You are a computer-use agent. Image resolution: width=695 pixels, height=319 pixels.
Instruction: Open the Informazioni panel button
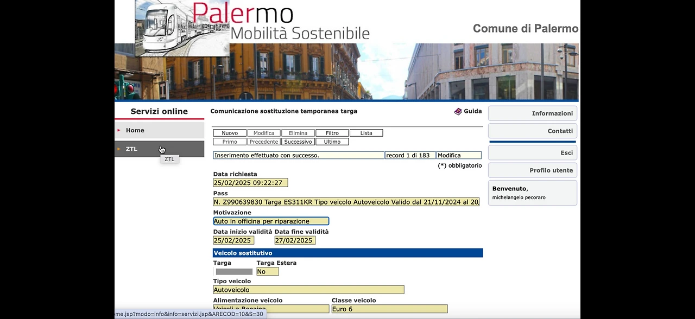(x=533, y=113)
